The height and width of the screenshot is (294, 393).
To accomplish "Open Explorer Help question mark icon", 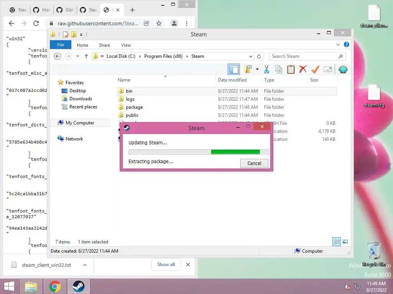I will pyautogui.click(x=347, y=44).
